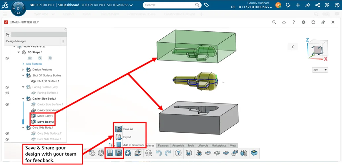Screen dimensions: 342x167
Task: Click the blue in-work bar handle beside Move Body.2
Action: click(23, 122)
